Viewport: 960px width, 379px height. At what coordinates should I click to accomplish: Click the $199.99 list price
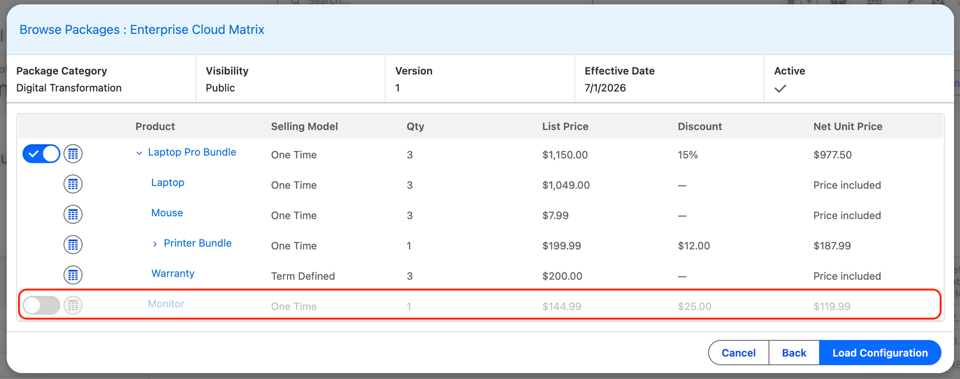pos(562,245)
